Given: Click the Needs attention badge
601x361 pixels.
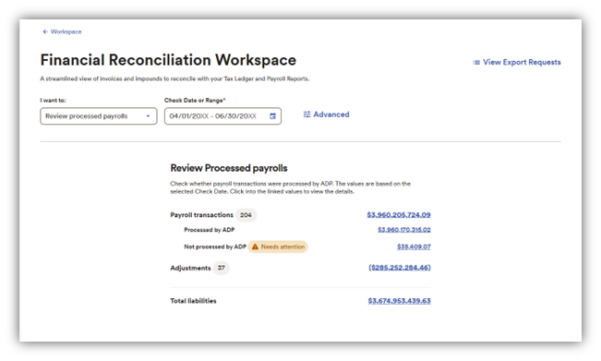Looking at the screenshot, I should click(278, 247).
